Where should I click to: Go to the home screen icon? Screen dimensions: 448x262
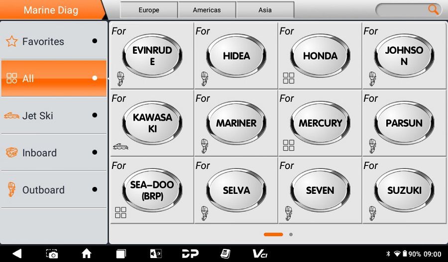coord(87,254)
